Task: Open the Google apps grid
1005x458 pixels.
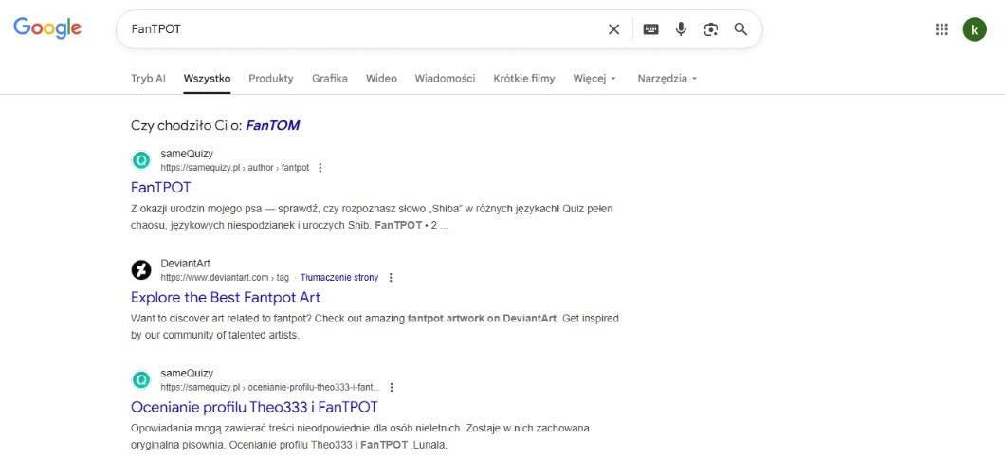Action: [x=941, y=29]
